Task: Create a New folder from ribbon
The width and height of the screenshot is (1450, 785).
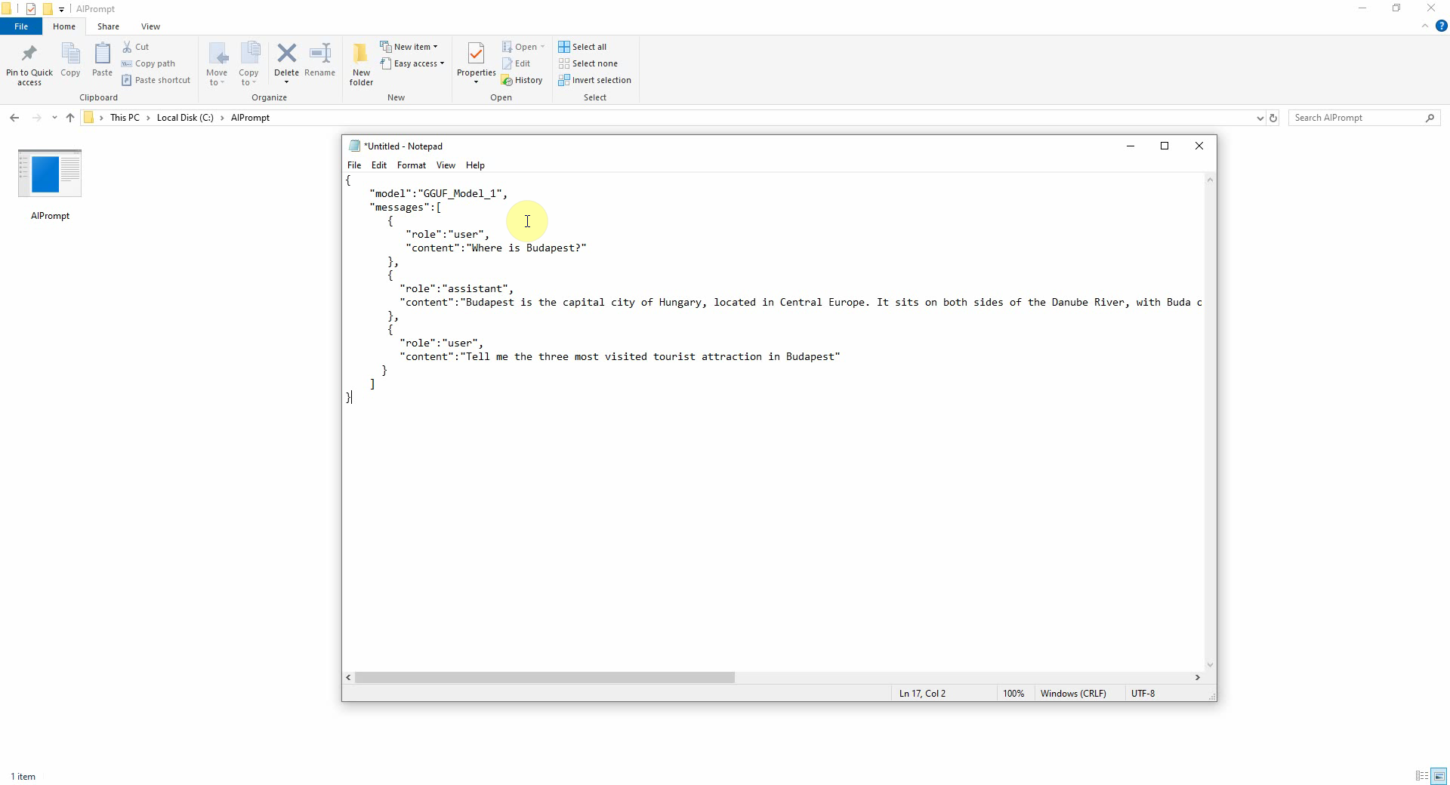Action: coord(361,64)
